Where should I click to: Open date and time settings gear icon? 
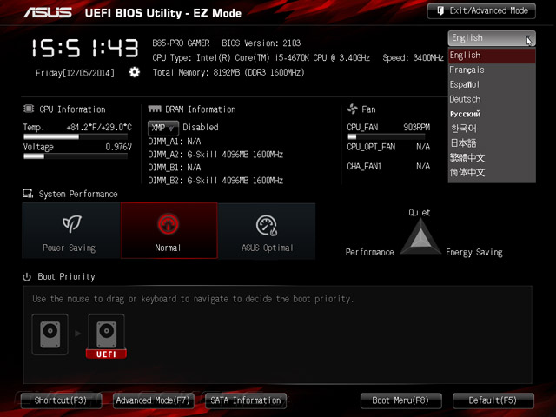click(134, 72)
